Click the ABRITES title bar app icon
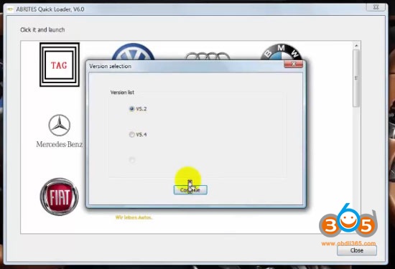Screen dimensions: 395x269 [10, 9]
